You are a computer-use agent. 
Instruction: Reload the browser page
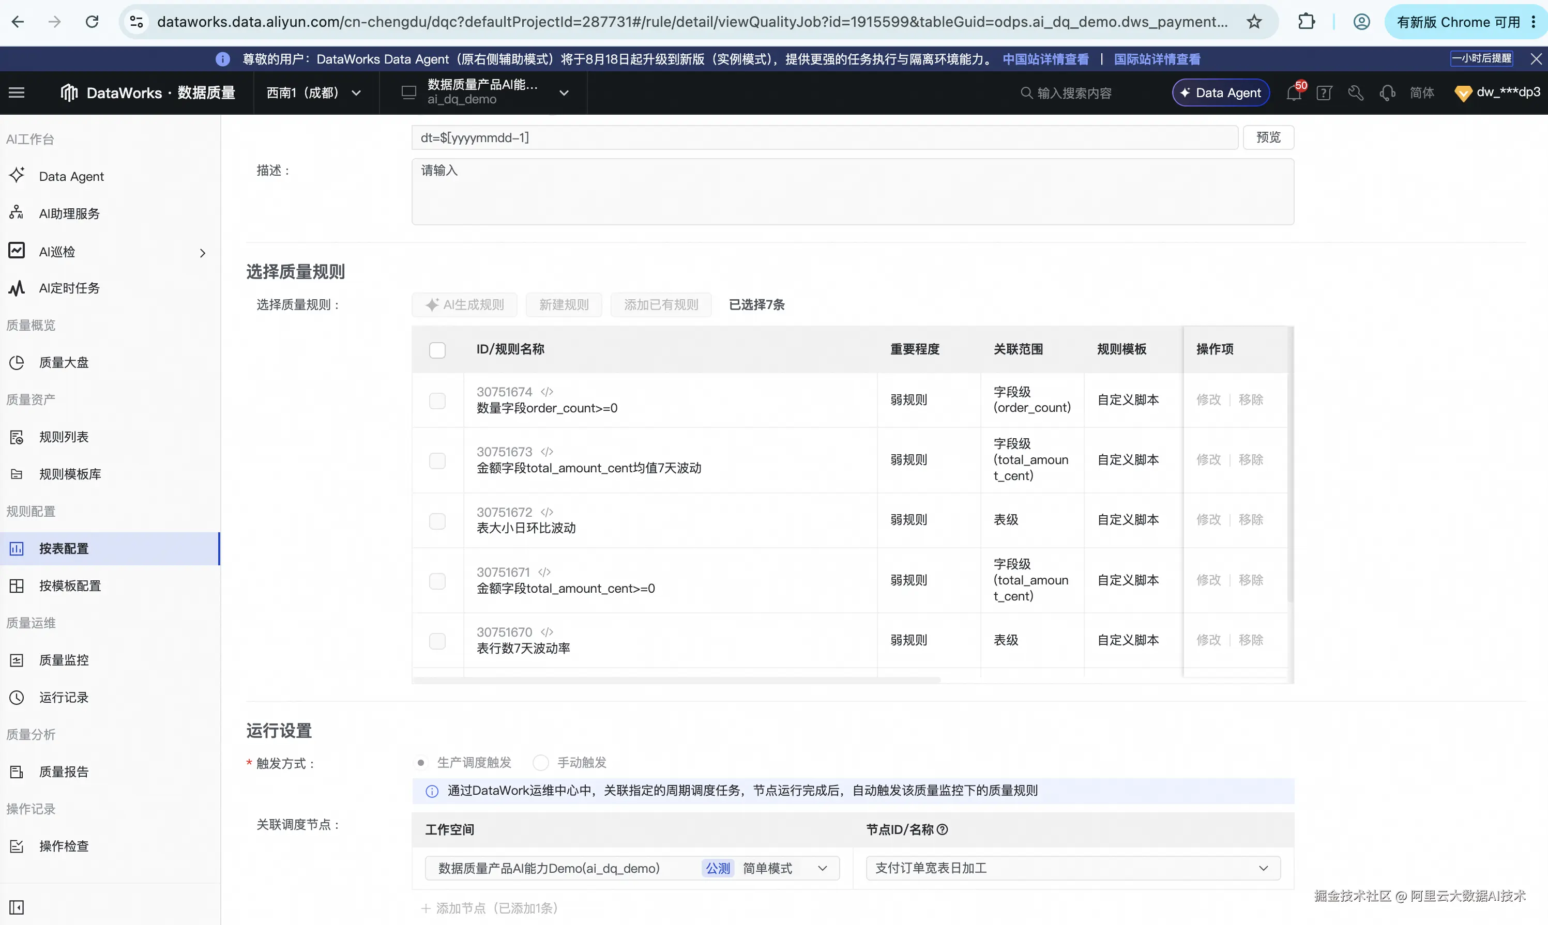(92, 22)
